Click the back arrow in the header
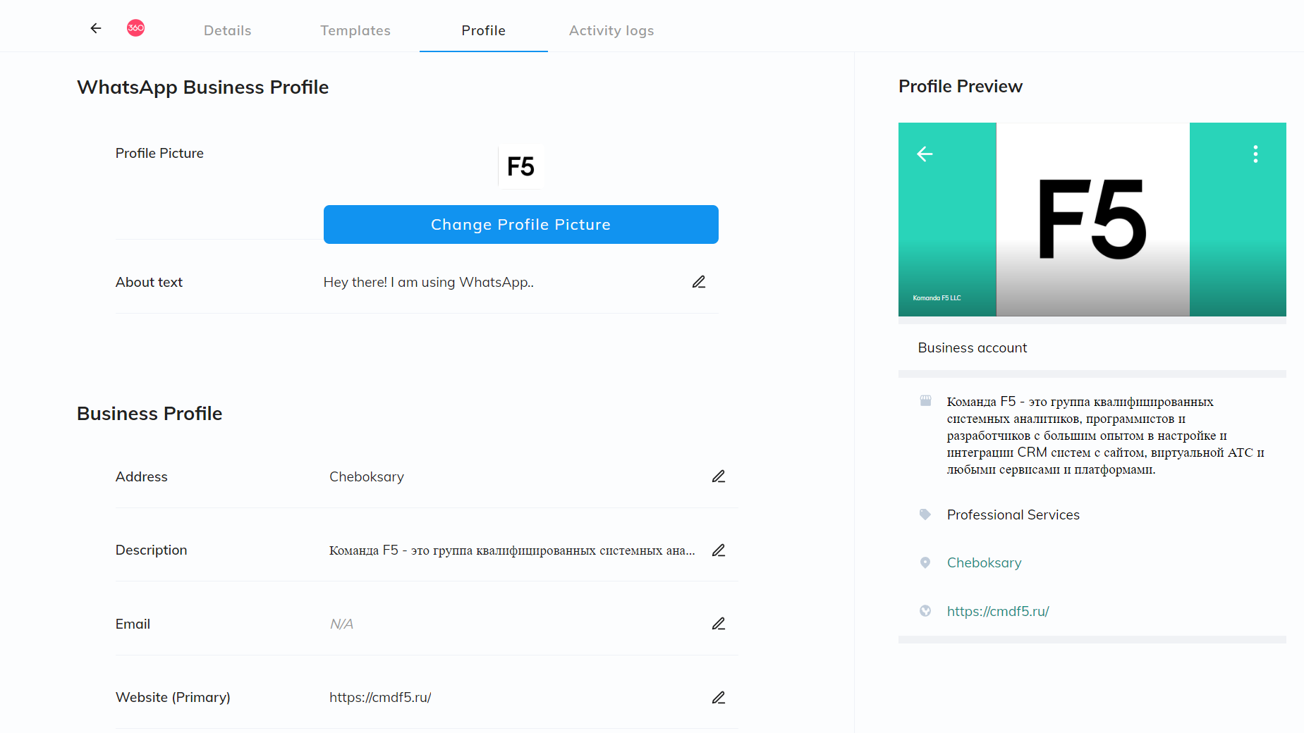This screenshot has width=1304, height=733. [96, 28]
